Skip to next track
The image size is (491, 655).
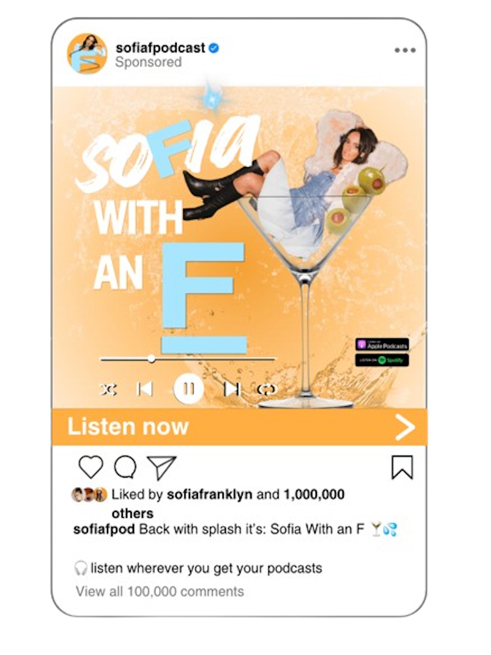(x=232, y=389)
